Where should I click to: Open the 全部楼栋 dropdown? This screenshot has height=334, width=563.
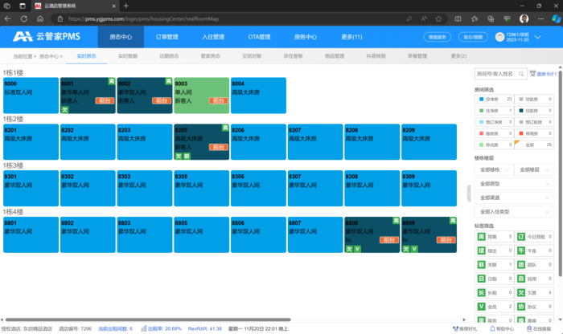click(494, 169)
